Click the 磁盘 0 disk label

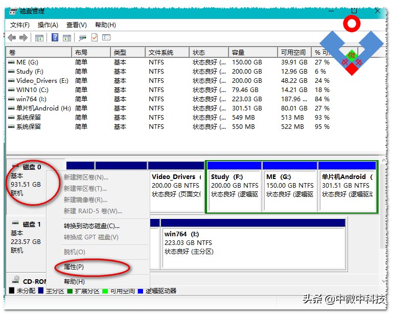pos(32,167)
